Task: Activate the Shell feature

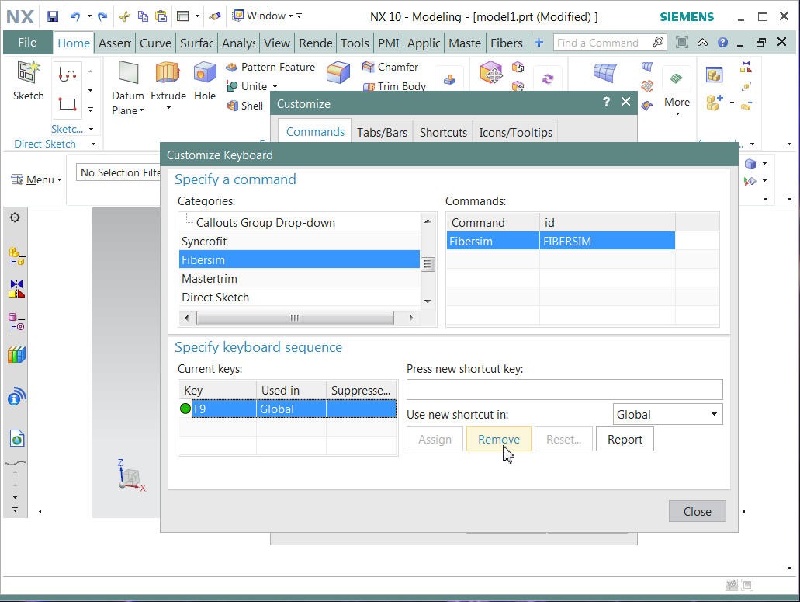Action: tap(244, 106)
